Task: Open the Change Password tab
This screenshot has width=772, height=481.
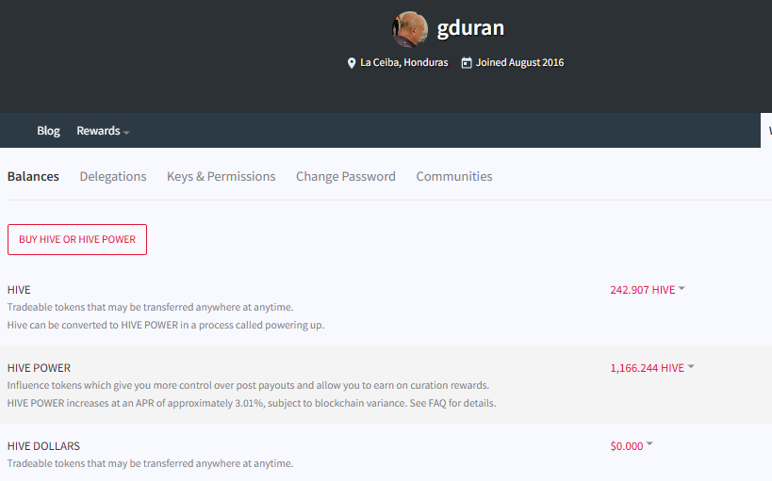Action: click(346, 176)
